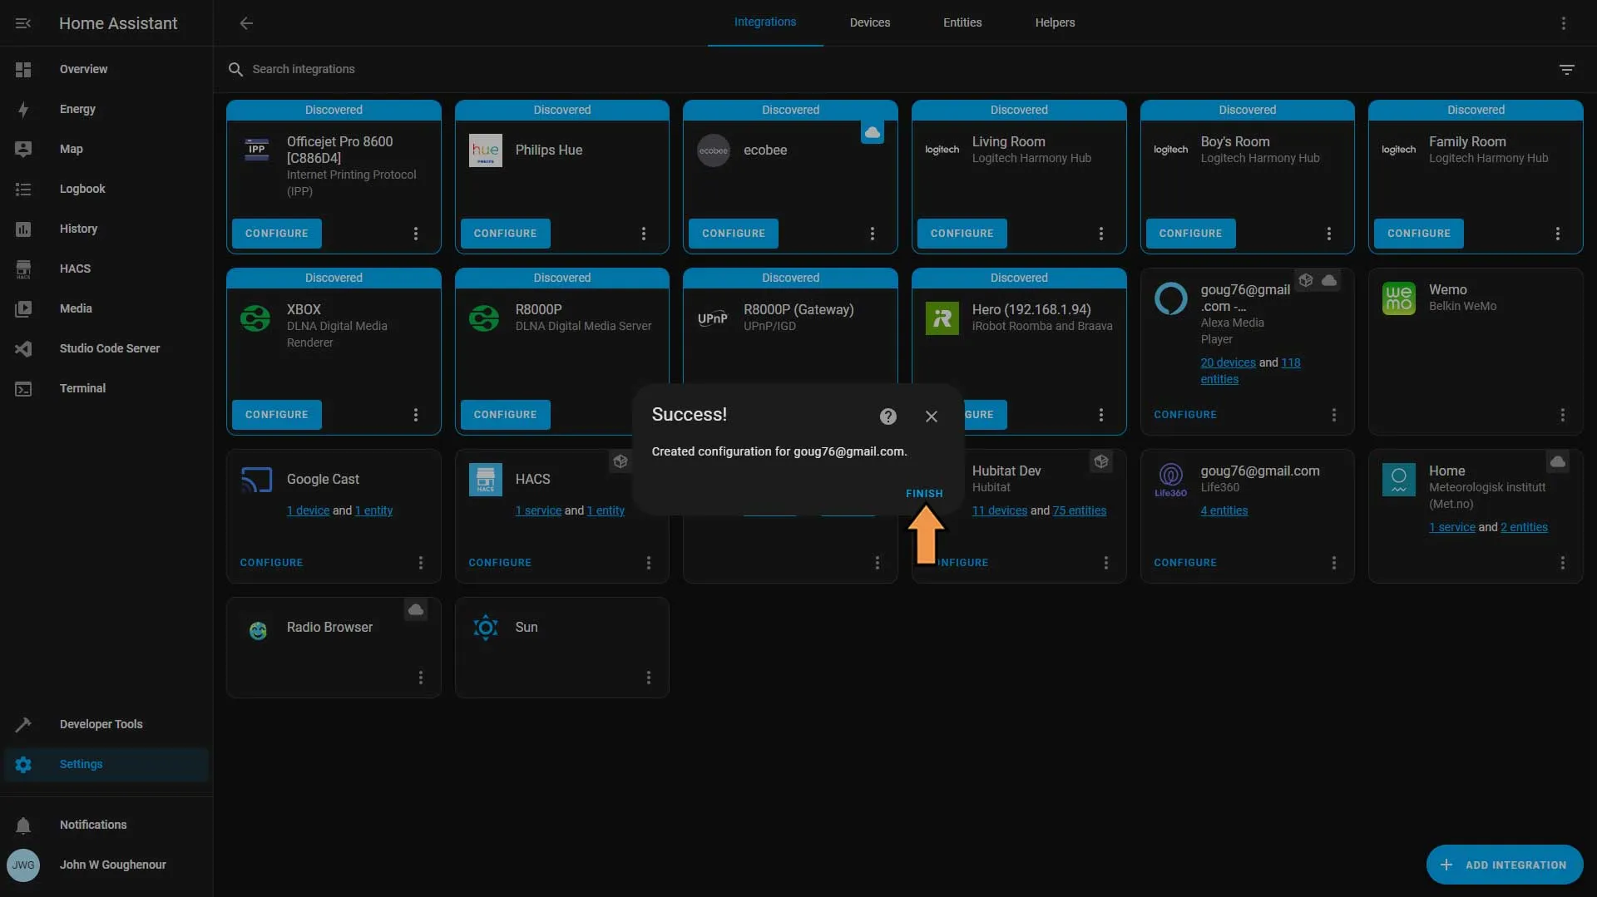Open Alexa Media Player 20 devices link

pyautogui.click(x=1228, y=362)
